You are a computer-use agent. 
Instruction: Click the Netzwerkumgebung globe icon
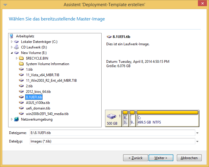[x=16, y=119]
